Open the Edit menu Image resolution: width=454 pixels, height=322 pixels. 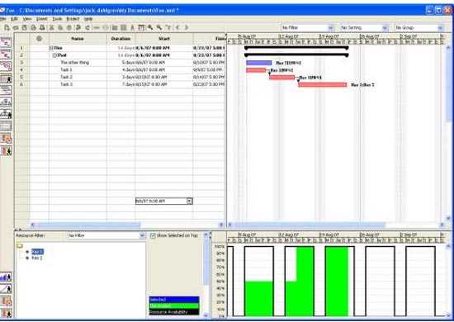[x=14, y=19]
